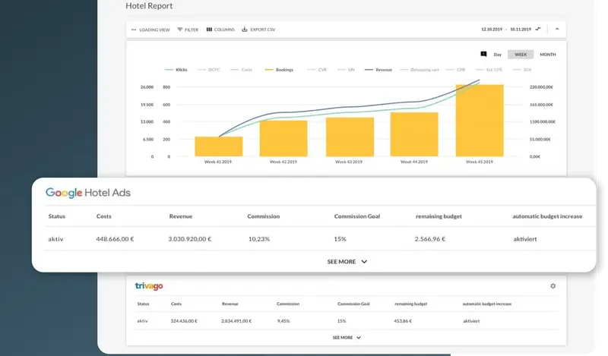
Task: Click trivago 2.834.491,00 € revenue value
Action: [x=236, y=321]
